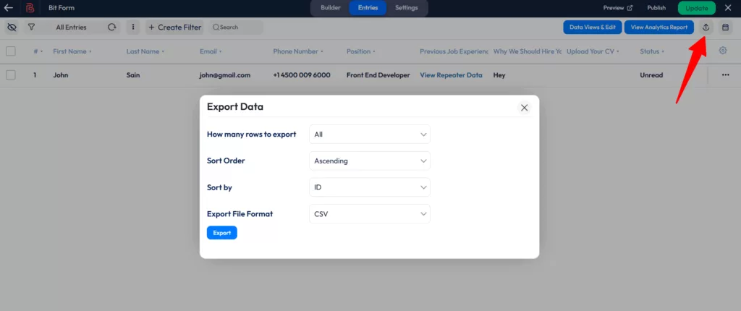Switch to the Builder tab

point(330,8)
